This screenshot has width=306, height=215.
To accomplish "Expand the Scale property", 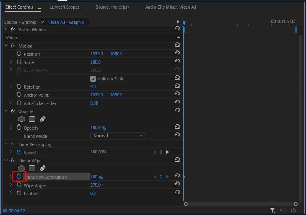I will coord(11,62).
